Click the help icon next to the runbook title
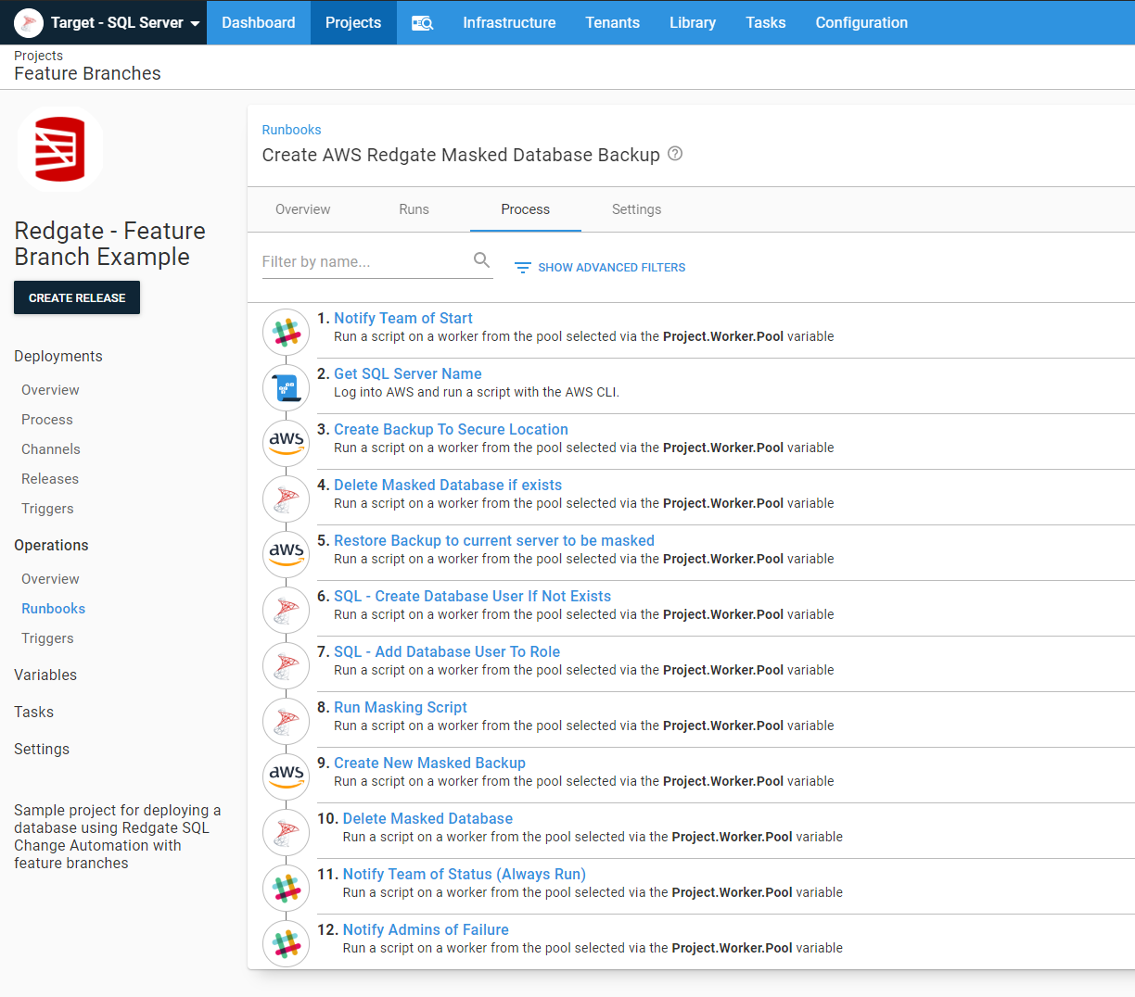This screenshot has height=997, width=1135. (675, 154)
